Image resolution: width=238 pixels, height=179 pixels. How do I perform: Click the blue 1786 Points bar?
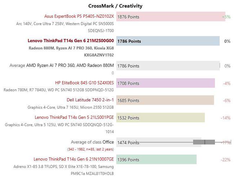click(x=168, y=41)
